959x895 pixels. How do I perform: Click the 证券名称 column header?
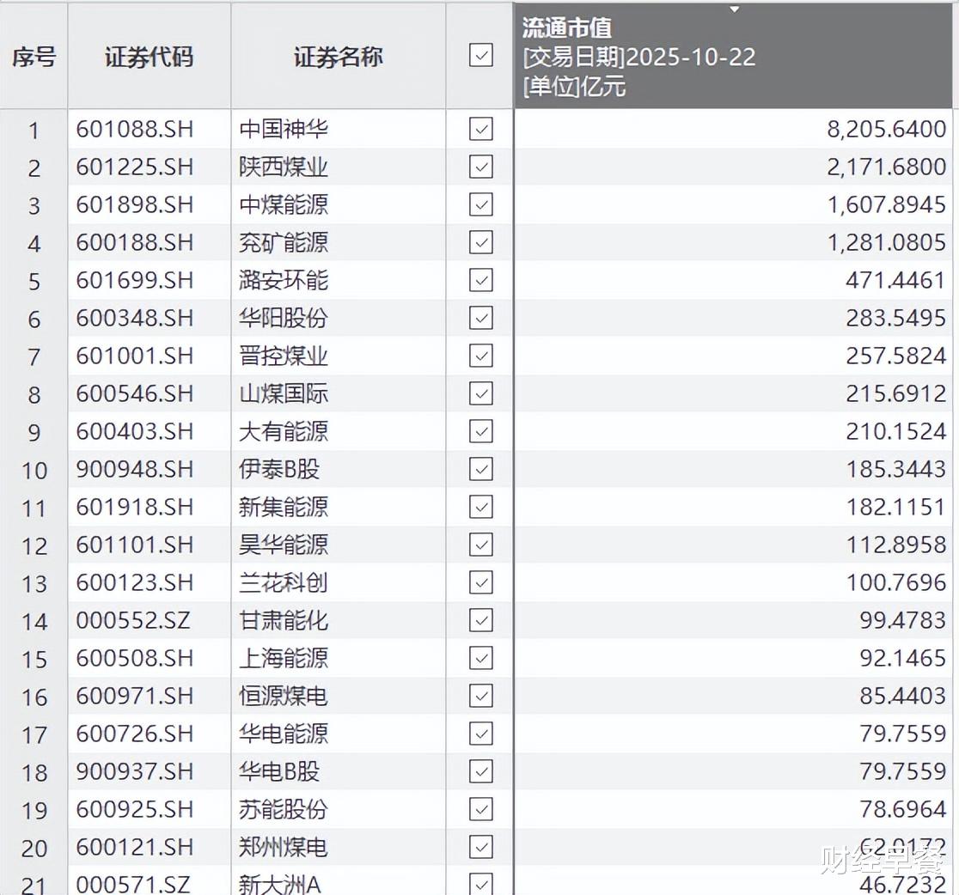pos(339,56)
